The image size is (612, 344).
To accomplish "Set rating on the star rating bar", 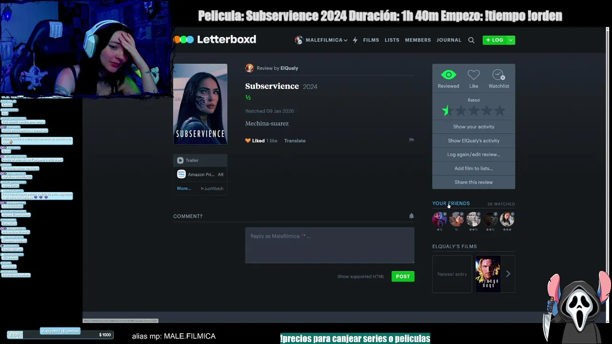I will [474, 111].
